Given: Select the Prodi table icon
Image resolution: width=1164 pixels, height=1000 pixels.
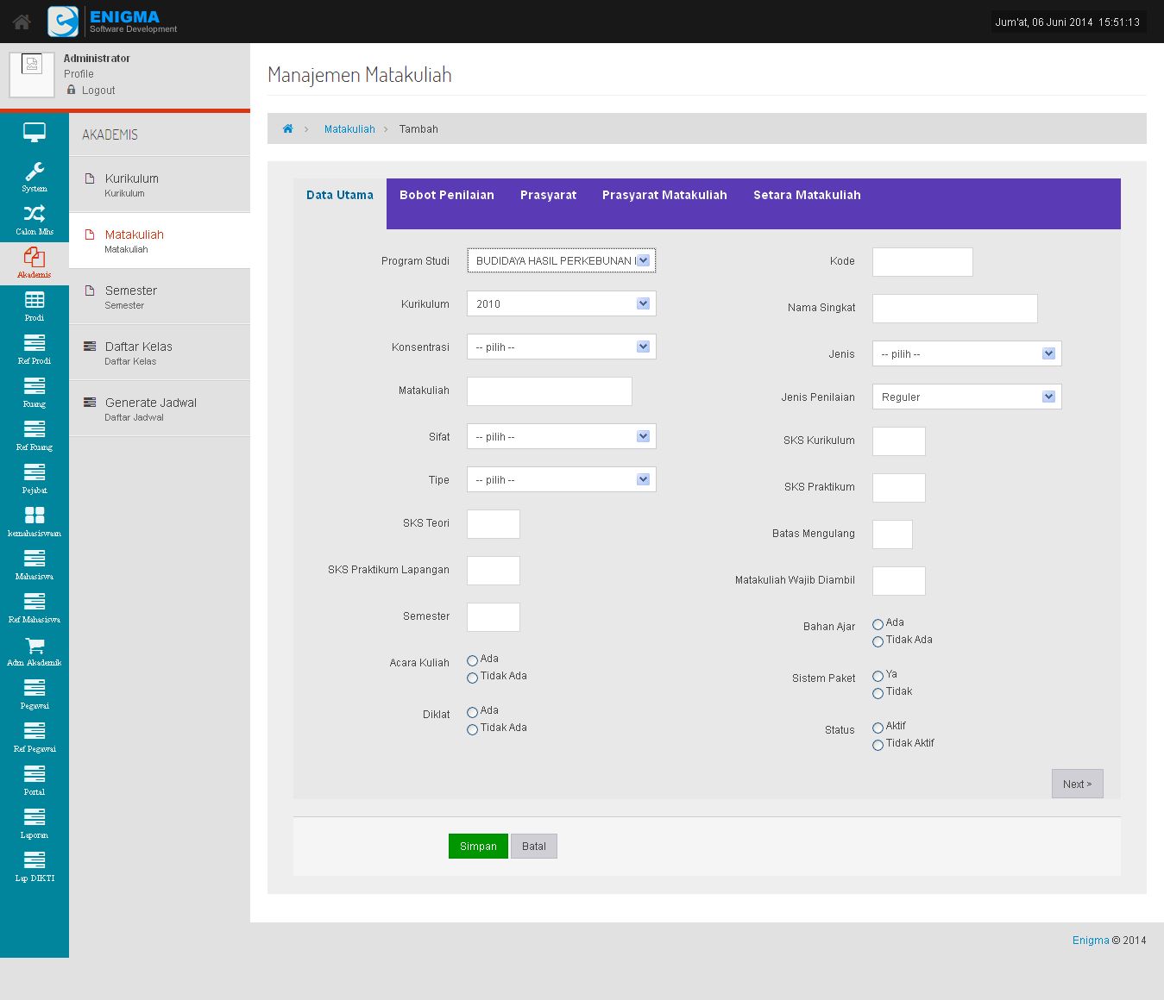Looking at the screenshot, I should tap(35, 301).
